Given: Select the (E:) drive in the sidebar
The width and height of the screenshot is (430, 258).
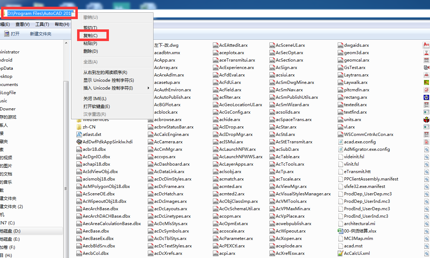Looking at the screenshot, I should point(10,239).
